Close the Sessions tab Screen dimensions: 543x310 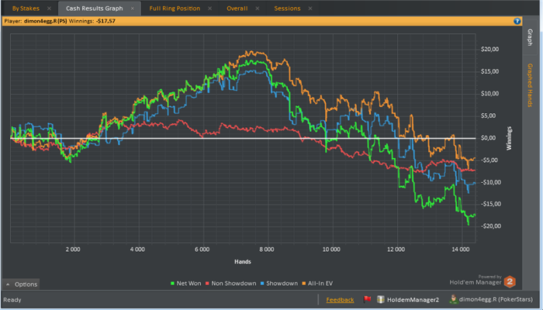click(x=310, y=8)
